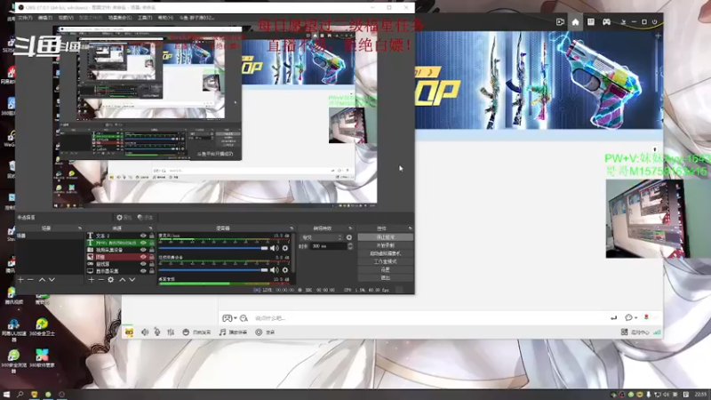
Task: Open the chat bubble dropdown at input right
Action: 631,317
